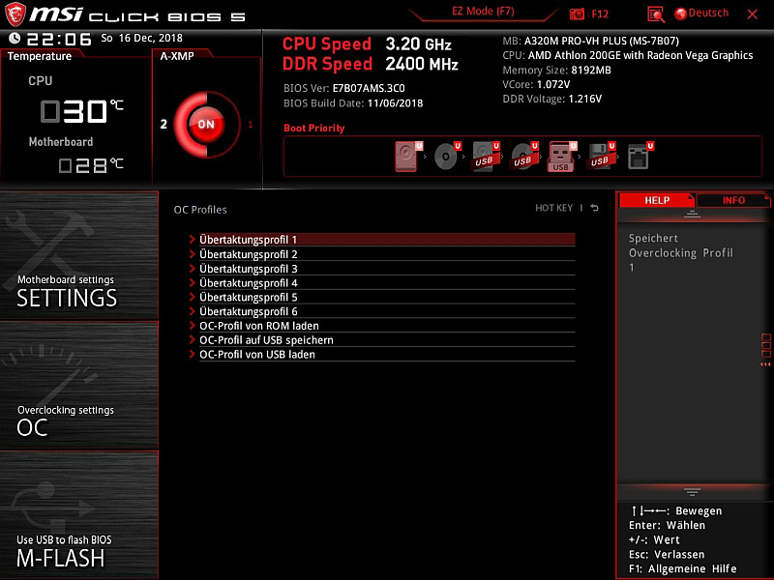Click the Boot Priority label
Viewport: 774px width, 580px height.
[x=313, y=128]
